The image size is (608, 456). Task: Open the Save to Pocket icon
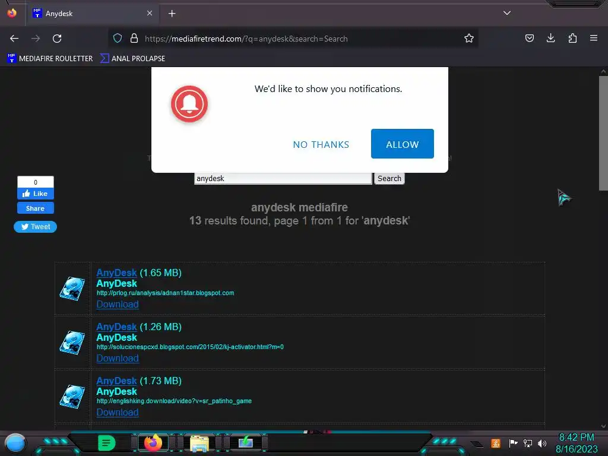(529, 39)
